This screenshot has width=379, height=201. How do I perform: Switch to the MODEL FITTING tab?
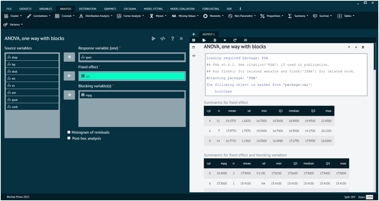153,9
